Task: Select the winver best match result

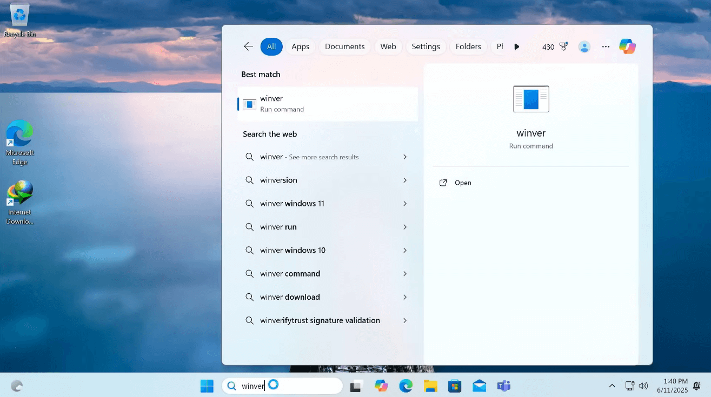Action: [x=328, y=104]
